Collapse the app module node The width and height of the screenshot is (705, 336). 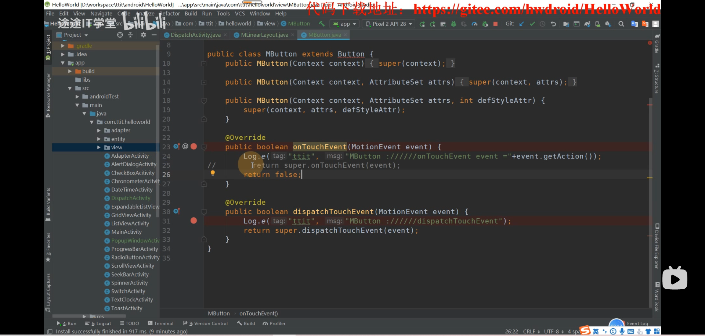pos(63,63)
